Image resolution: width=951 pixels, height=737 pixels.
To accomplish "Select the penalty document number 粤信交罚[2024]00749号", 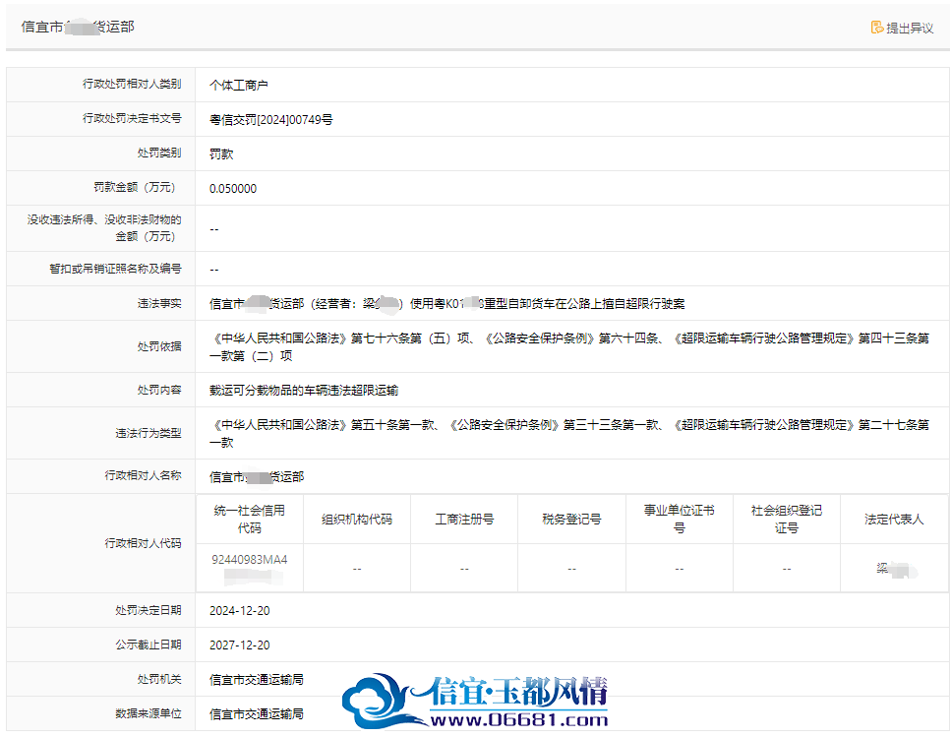I will (x=271, y=119).
